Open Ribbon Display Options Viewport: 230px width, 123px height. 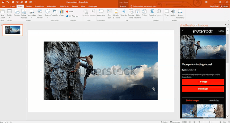(x=207, y=2)
